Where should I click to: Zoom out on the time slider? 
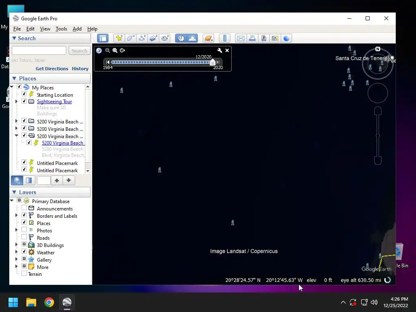pyautogui.click(x=107, y=50)
